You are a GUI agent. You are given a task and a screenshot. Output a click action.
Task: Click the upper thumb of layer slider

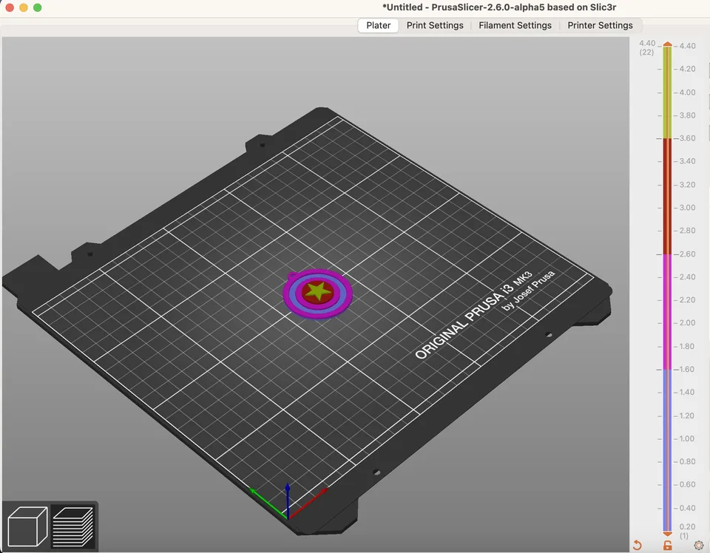point(667,44)
